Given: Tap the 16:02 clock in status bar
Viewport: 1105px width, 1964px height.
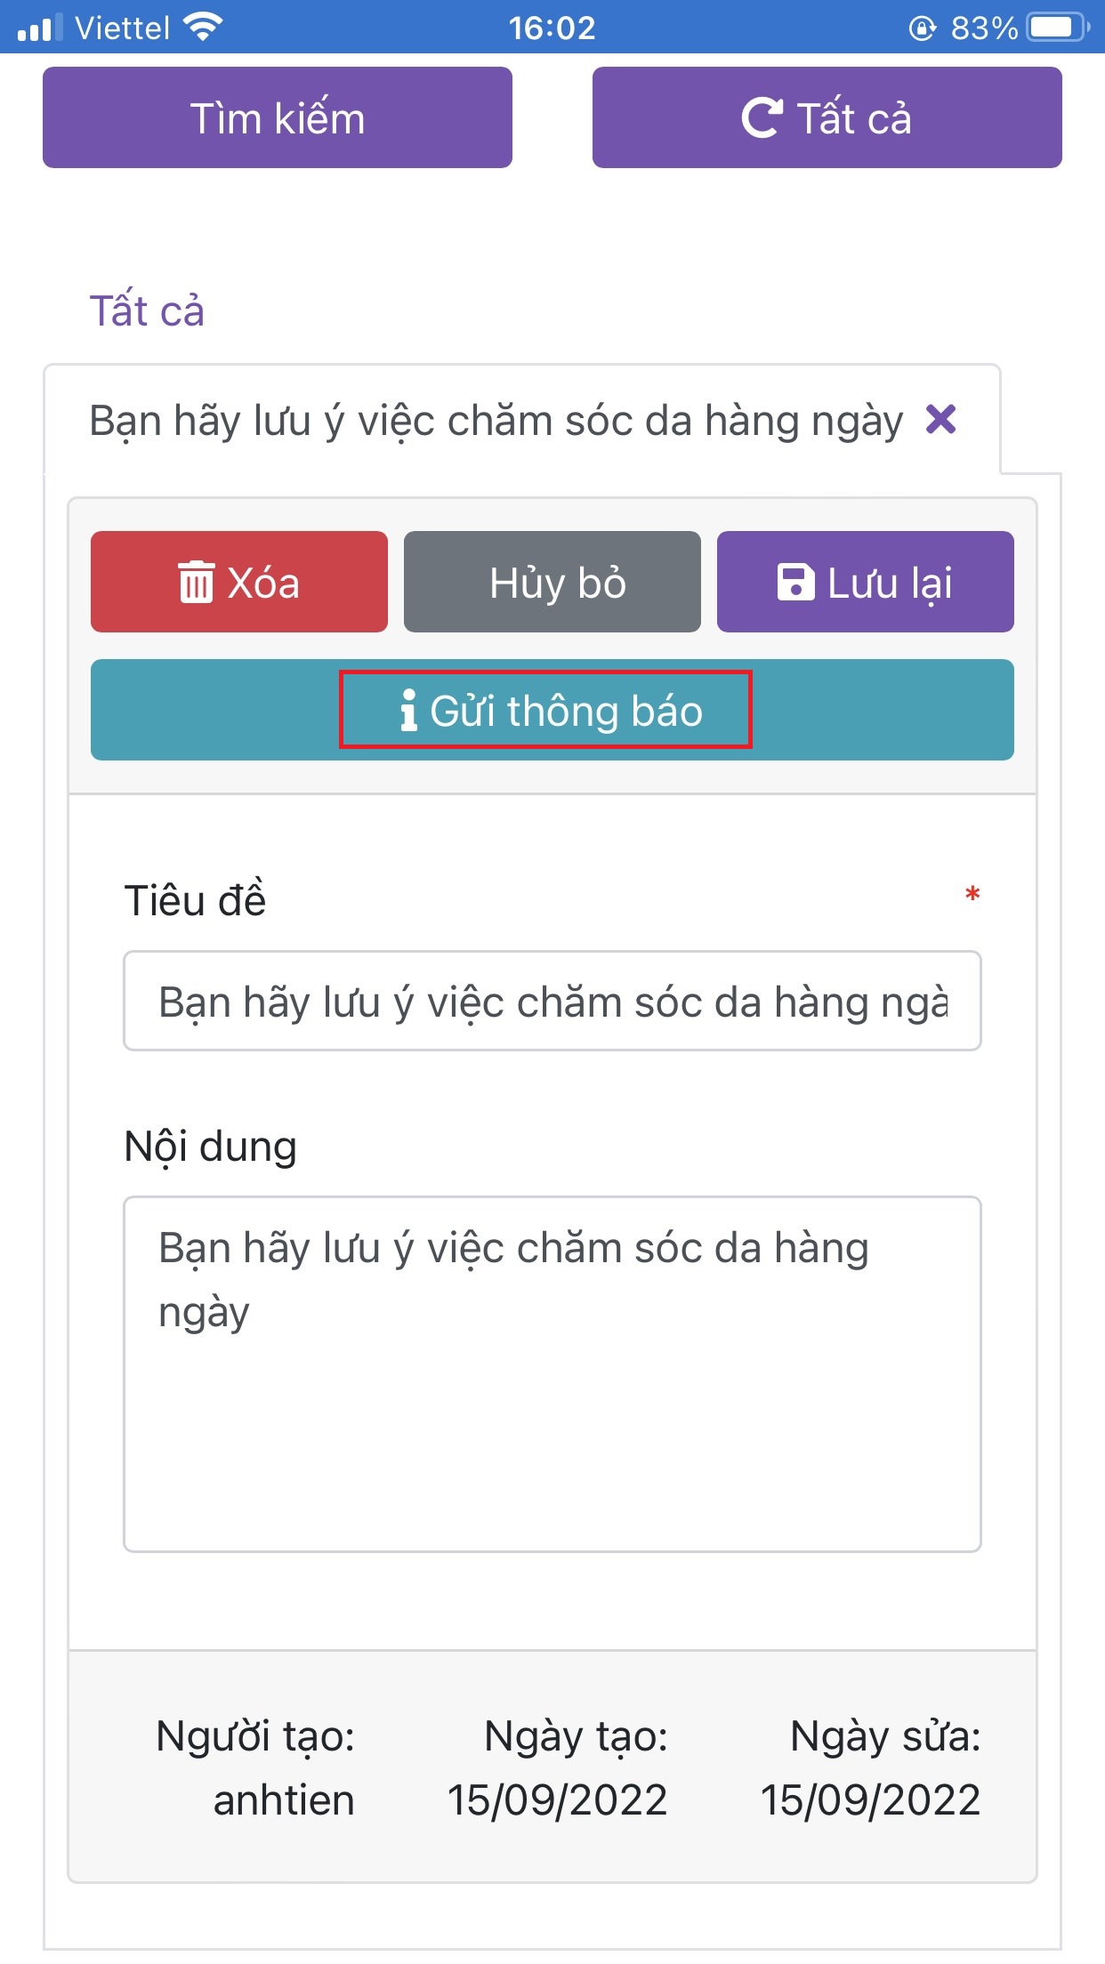Looking at the screenshot, I should (x=552, y=28).
